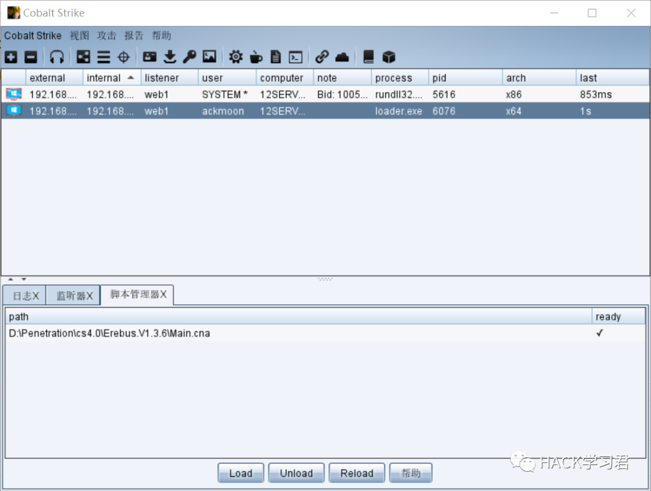Click the Load button

tap(241, 473)
